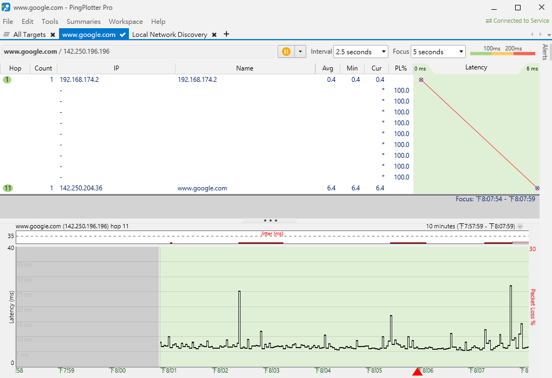The width and height of the screenshot is (552, 378).
Task: Click the All Targets list icon
Action: [x=7, y=35]
